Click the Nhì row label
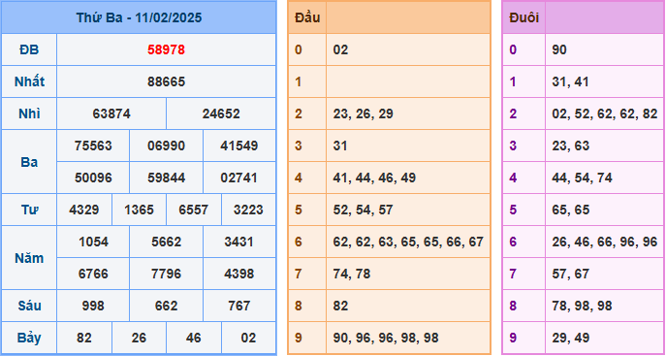Screen dimensions: 666x356 tap(29, 113)
